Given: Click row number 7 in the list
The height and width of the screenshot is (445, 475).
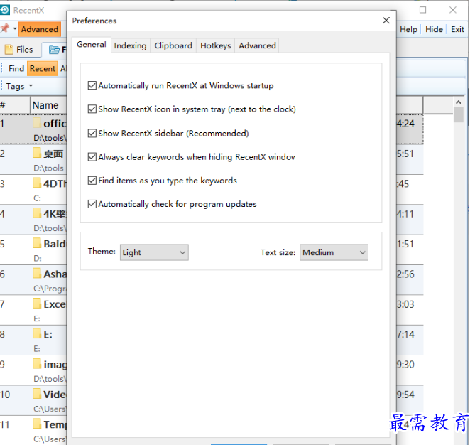Looking at the screenshot, I should tap(2, 304).
